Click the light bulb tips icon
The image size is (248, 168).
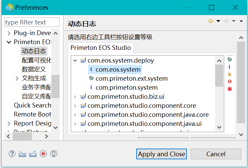point(54,154)
